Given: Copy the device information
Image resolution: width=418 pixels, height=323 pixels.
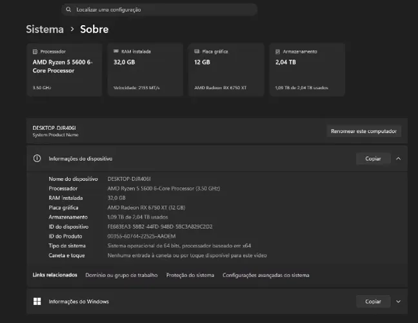Looking at the screenshot, I should 373,158.
